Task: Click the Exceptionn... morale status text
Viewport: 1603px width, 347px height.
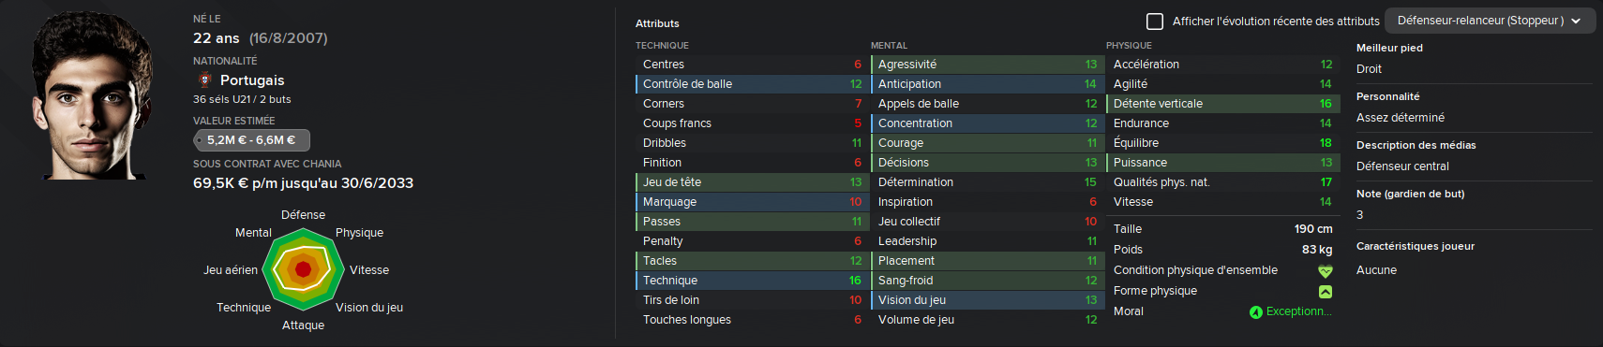Action: 1298,311
